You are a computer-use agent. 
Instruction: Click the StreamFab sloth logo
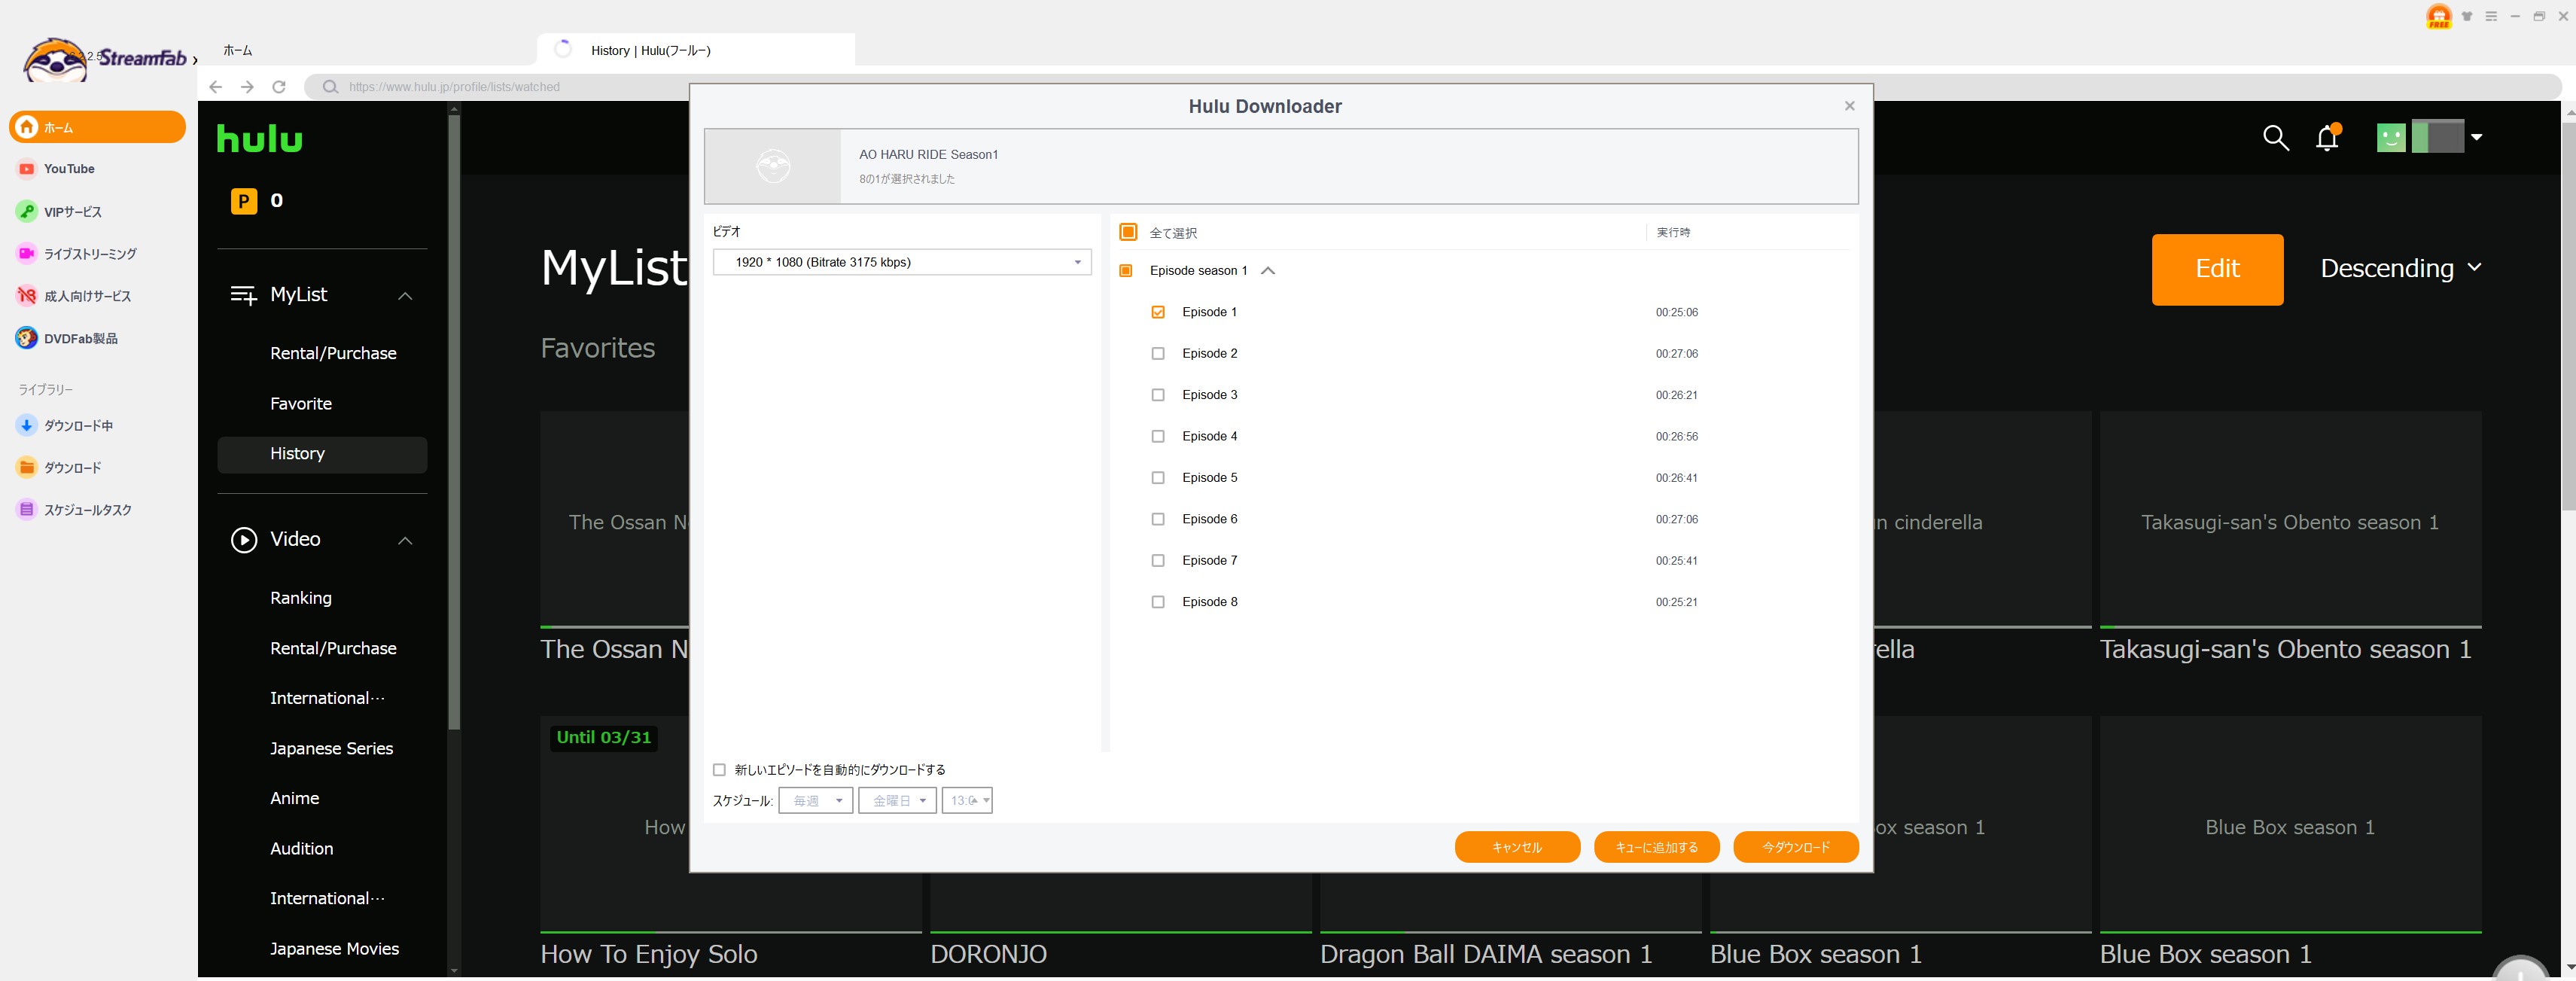pyautogui.click(x=55, y=61)
